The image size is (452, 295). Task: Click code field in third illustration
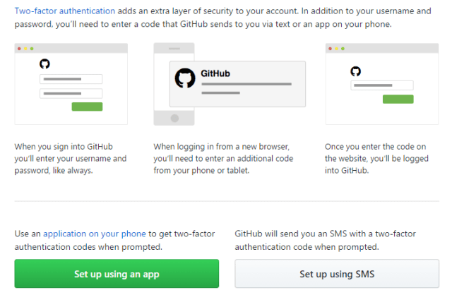(382, 86)
